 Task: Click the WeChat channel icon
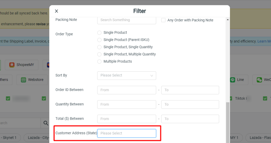(x=259, y=80)
